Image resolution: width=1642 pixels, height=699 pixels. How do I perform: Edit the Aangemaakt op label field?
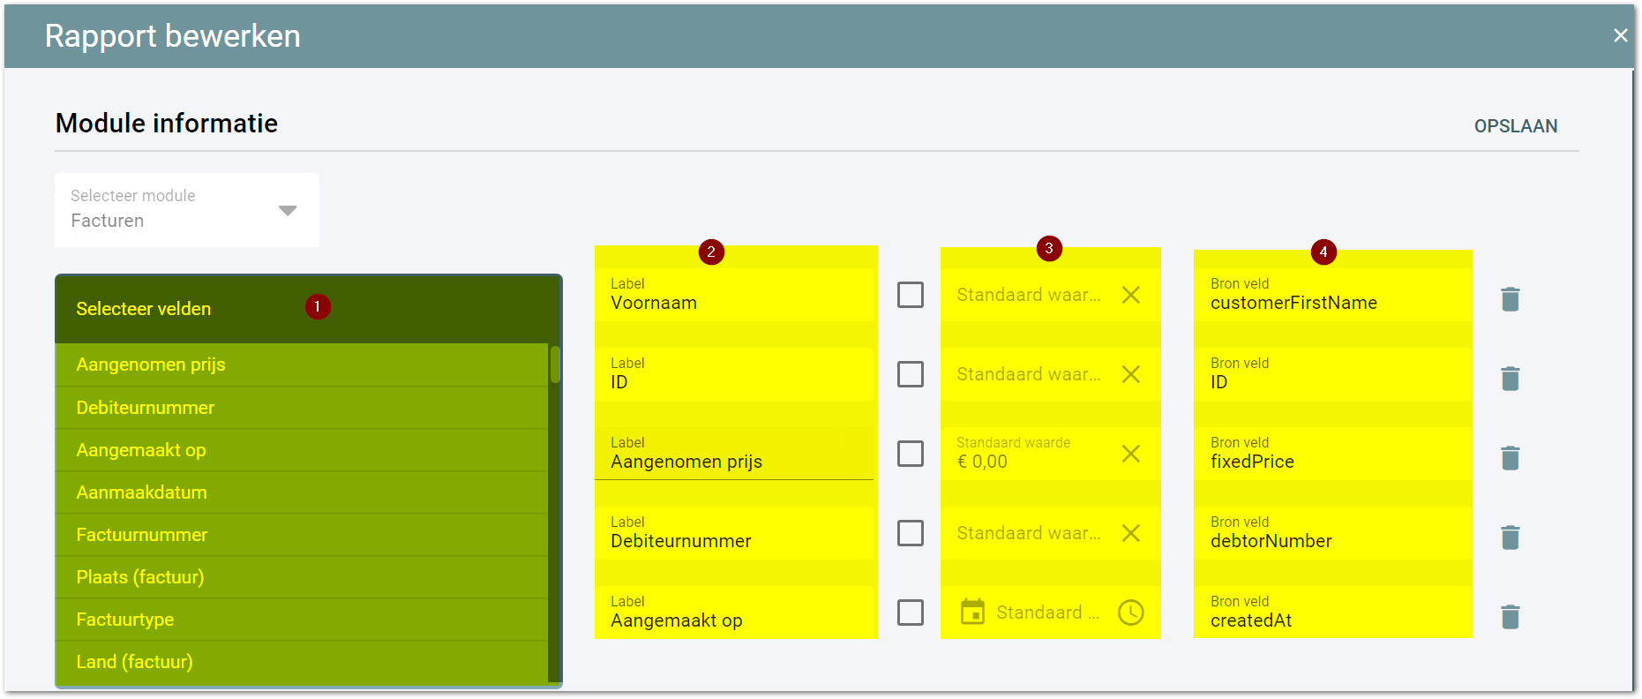coord(734,613)
